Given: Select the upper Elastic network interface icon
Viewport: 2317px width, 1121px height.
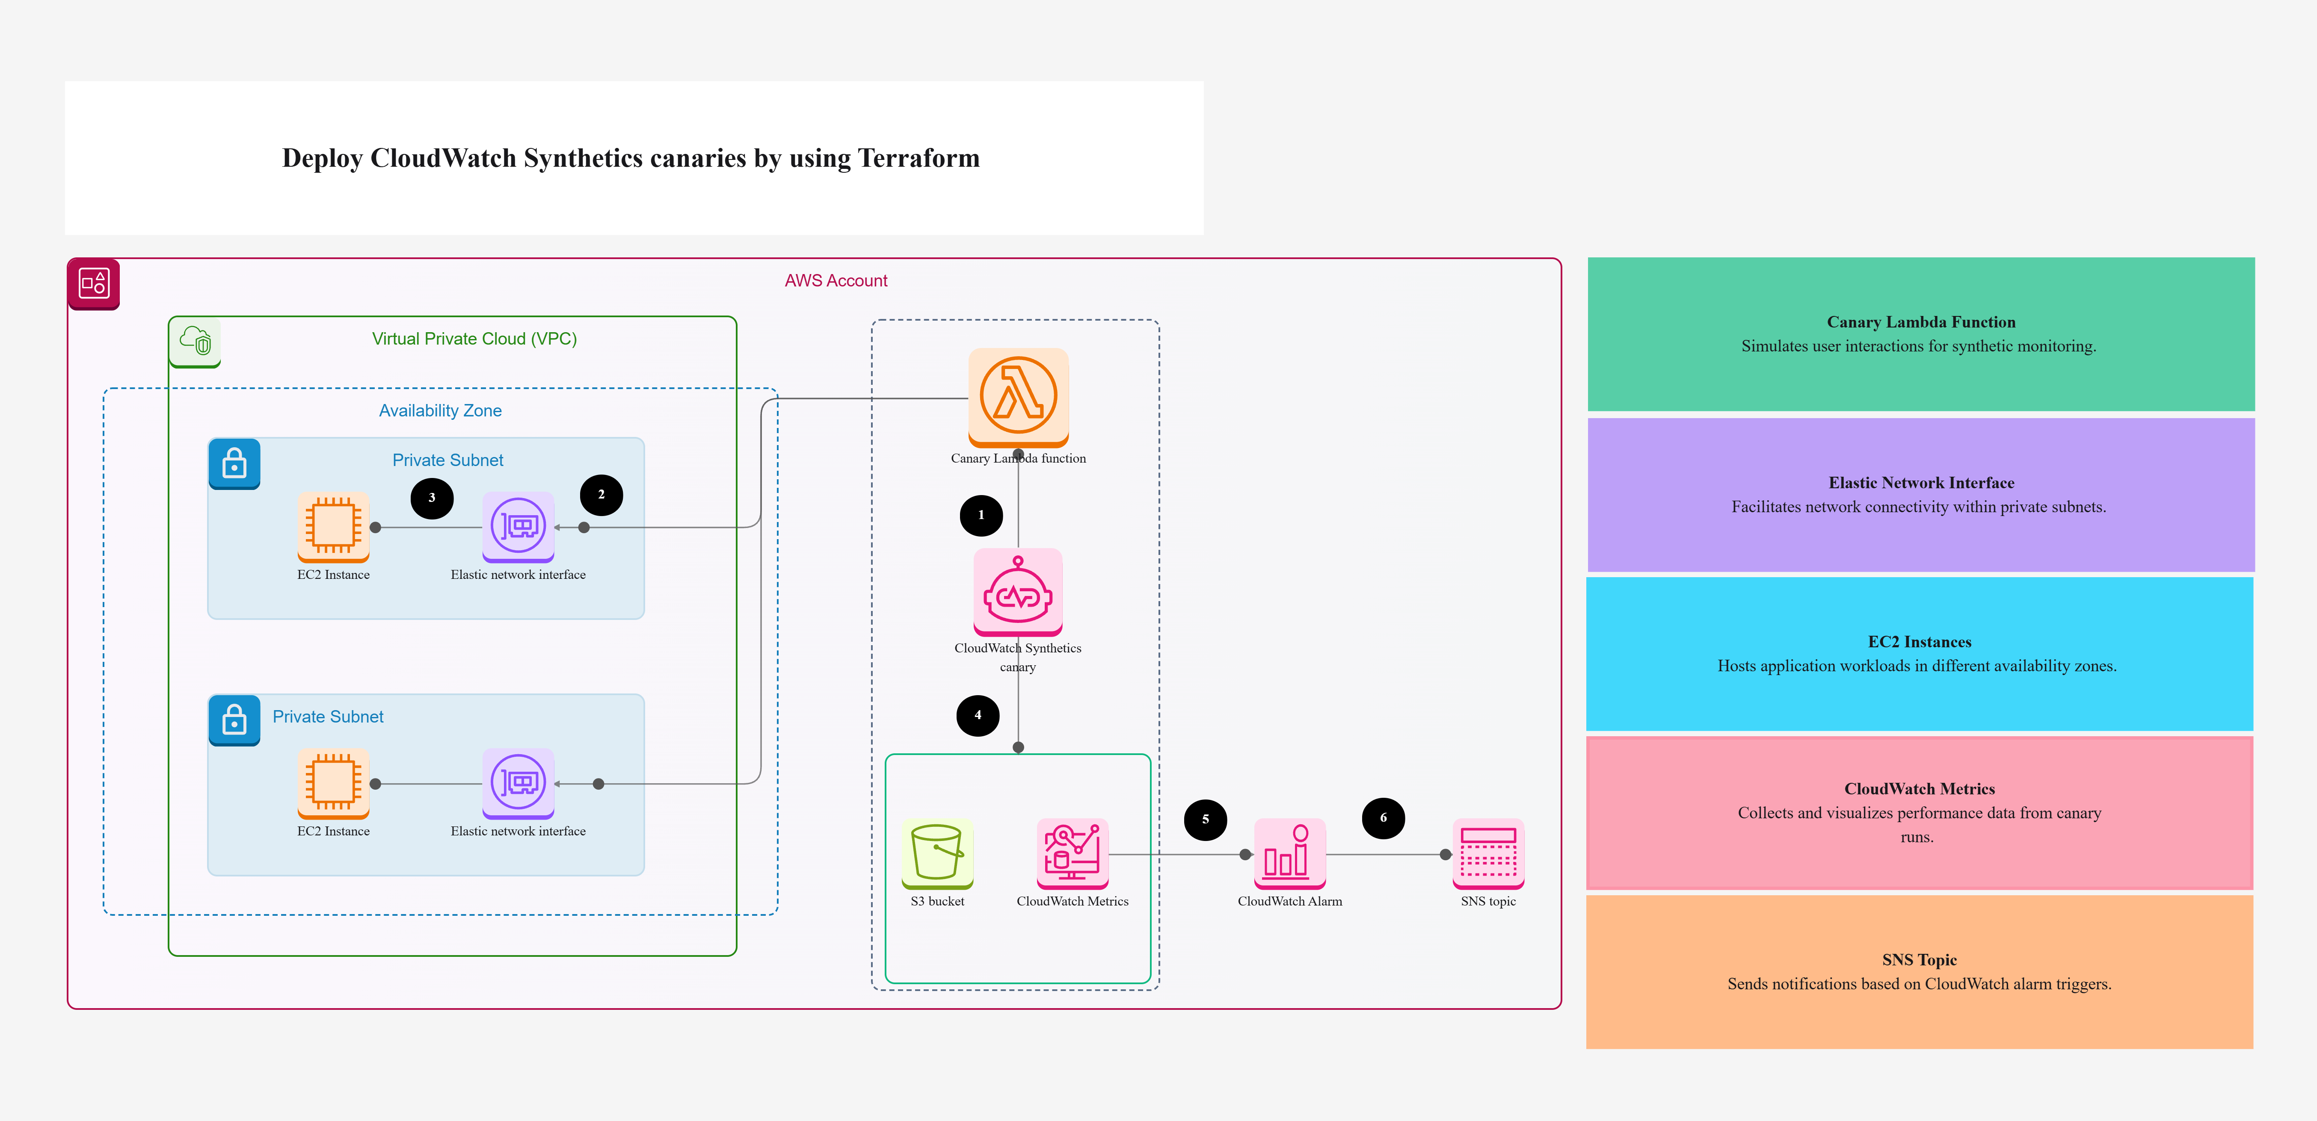Looking at the screenshot, I should 518,527.
